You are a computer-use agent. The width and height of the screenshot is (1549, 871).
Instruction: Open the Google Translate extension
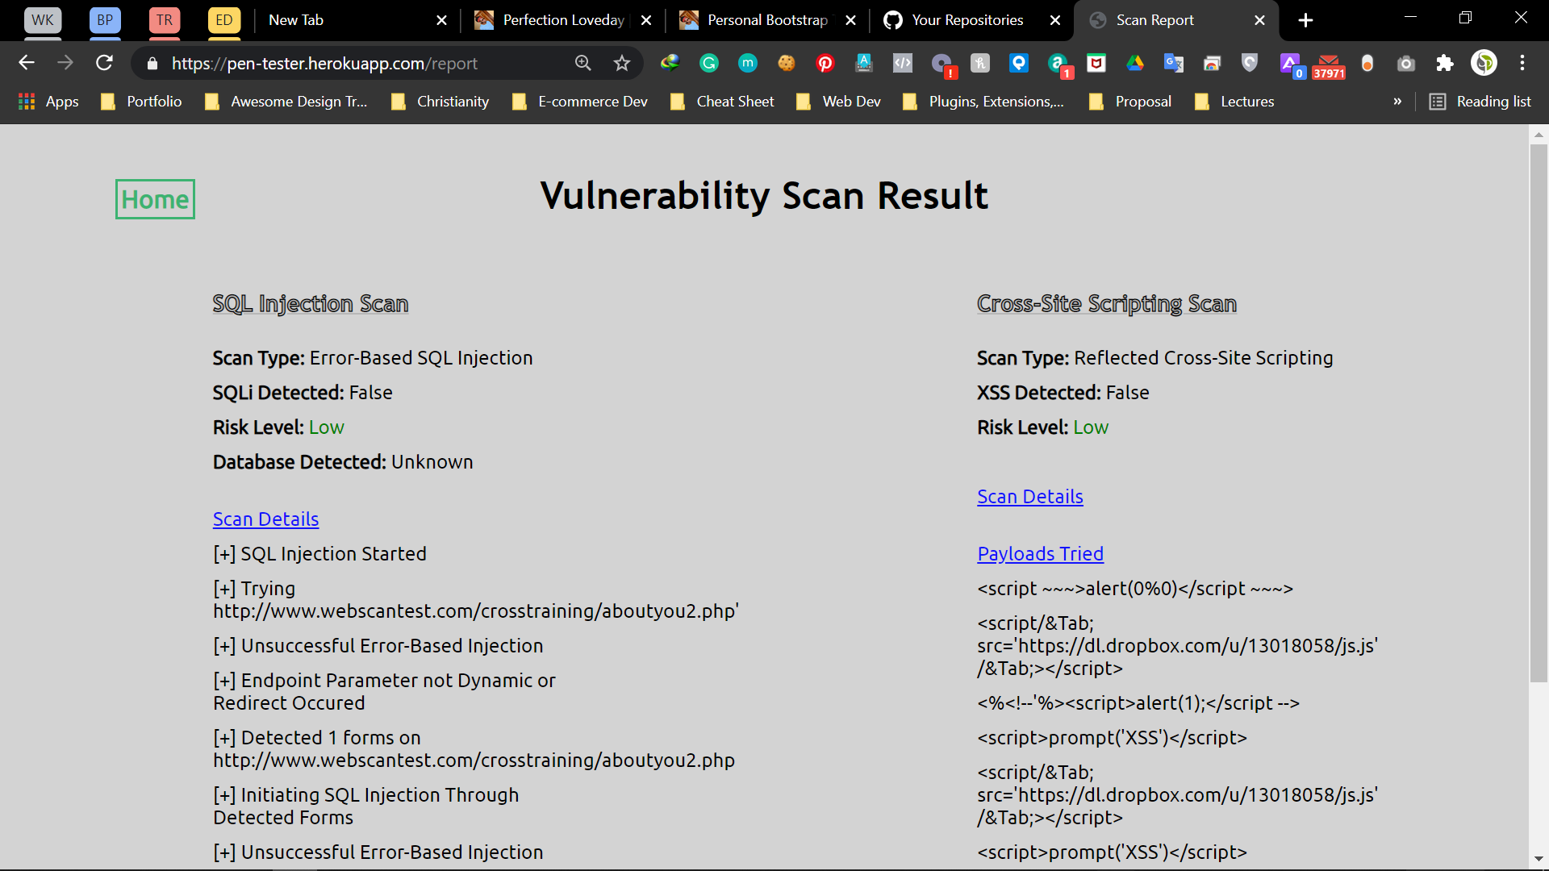click(x=1174, y=63)
